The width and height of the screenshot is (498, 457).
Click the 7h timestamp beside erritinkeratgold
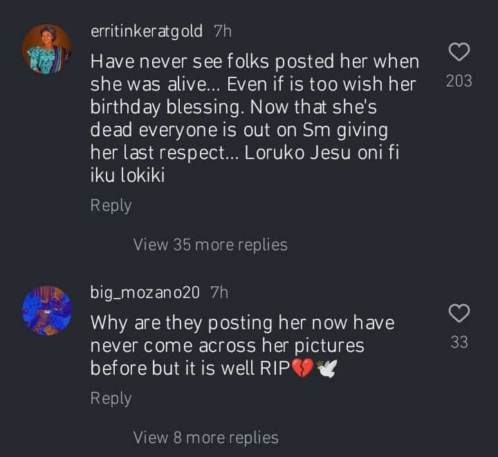pos(223,30)
